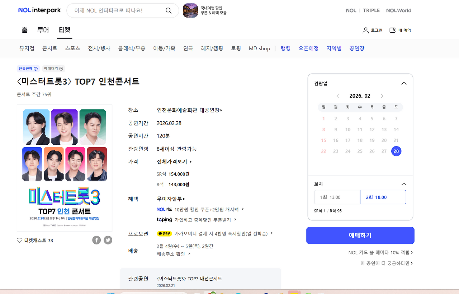Select the 2회 18:00 showtime
The image size is (459, 294).
(x=383, y=197)
